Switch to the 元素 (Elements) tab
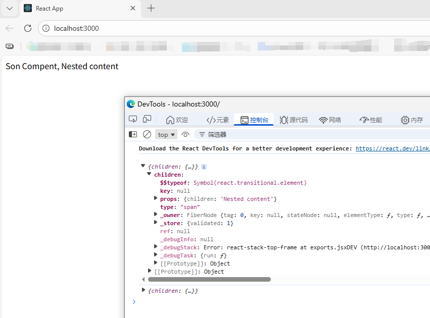The image size is (430, 318). click(x=218, y=120)
